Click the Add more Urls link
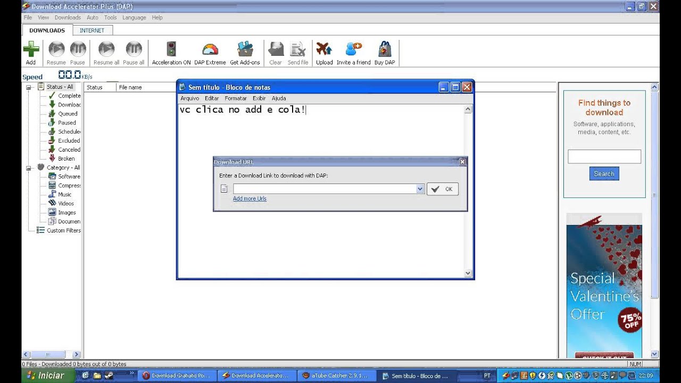Viewport: 681px width, 383px height. coord(250,199)
